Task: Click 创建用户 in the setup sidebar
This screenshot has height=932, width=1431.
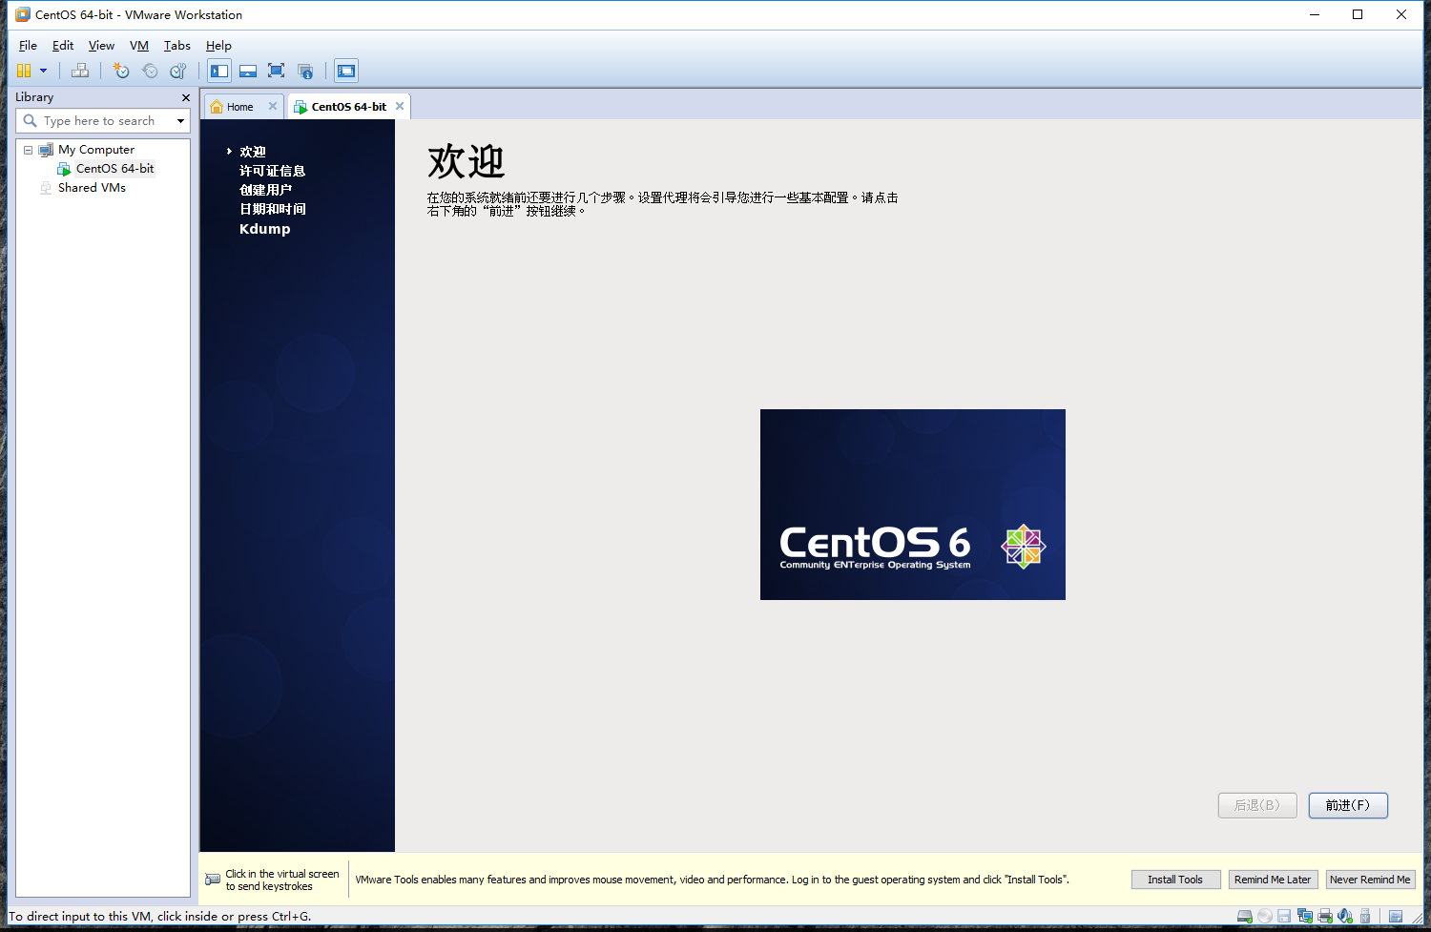Action: [265, 190]
